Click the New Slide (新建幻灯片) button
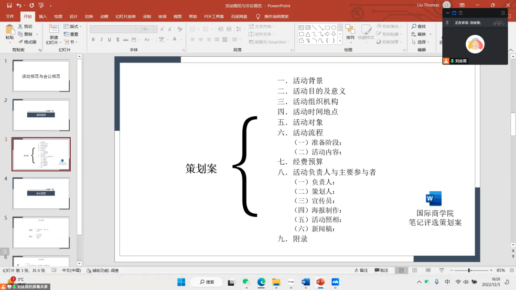This screenshot has width=516, height=290. tap(54, 32)
